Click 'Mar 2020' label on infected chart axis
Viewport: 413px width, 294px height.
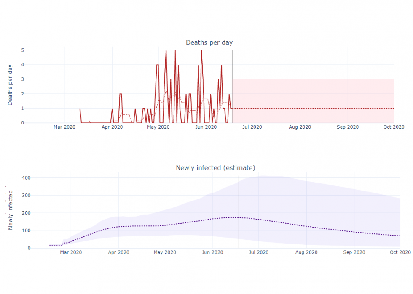click(71, 252)
